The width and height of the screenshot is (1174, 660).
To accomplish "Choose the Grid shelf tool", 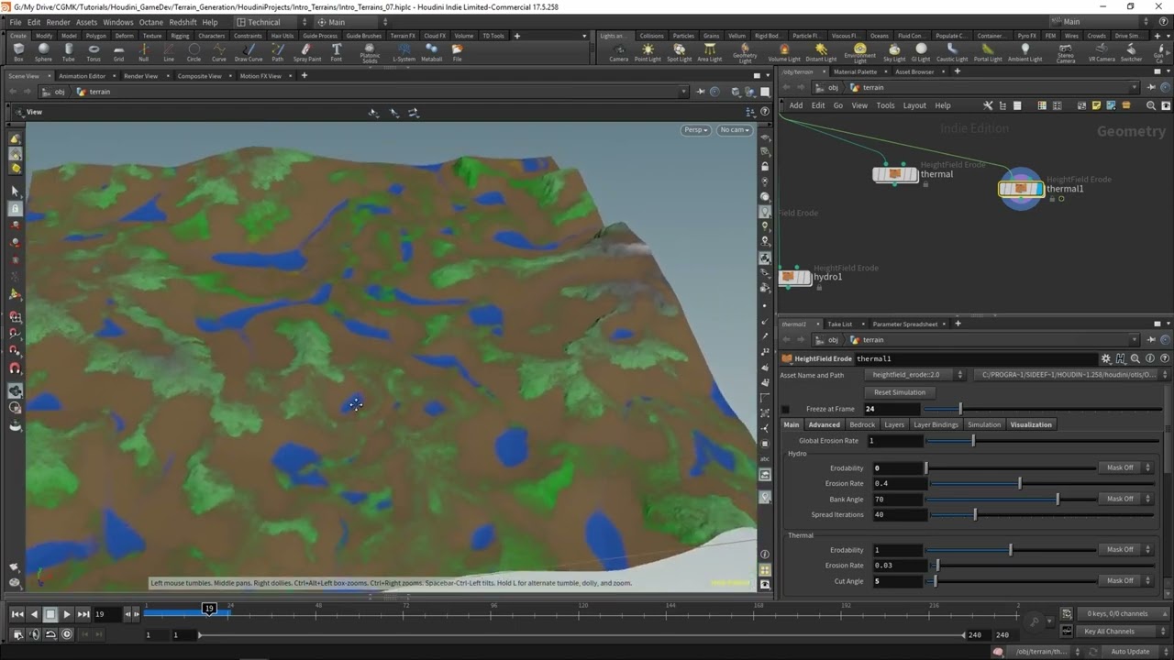I will [118, 52].
